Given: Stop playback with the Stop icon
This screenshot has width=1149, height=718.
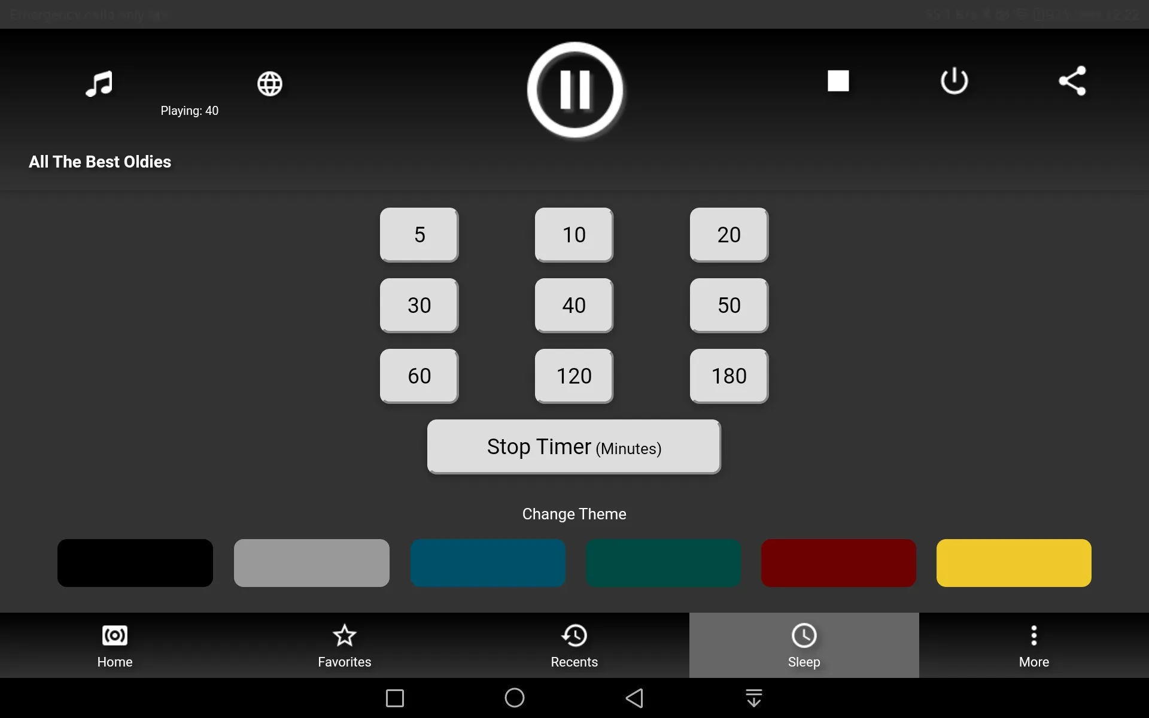Looking at the screenshot, I should coord(838,80).
